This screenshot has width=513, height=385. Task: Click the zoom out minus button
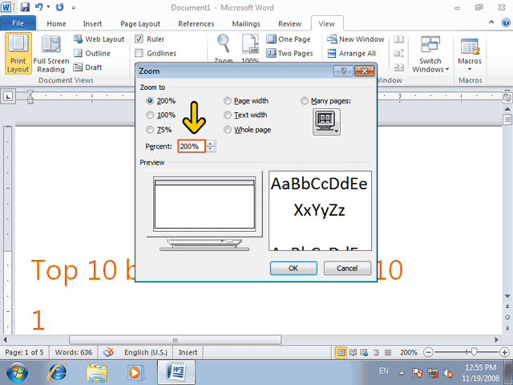click(x=428, y=353)
